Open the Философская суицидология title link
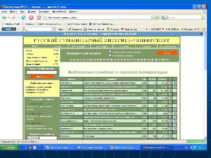Image resolution: width=211 pixels, height=158 pixels. tap(98, 128)
